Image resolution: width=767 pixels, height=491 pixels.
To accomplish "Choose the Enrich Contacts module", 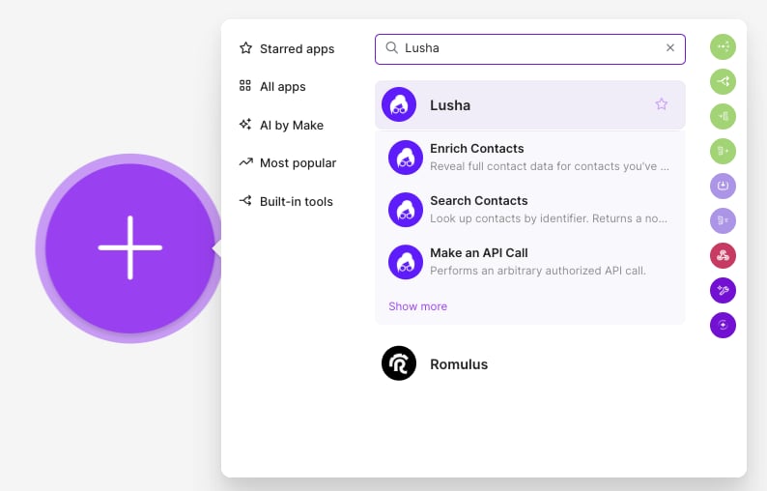I will [530, 158].
